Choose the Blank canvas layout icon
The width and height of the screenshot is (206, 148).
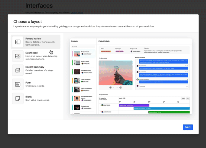click(17, 98)
